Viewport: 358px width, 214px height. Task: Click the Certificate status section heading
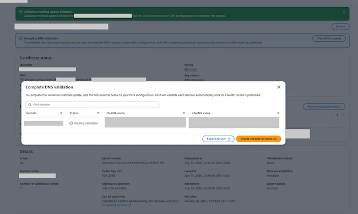pos(36,58)
